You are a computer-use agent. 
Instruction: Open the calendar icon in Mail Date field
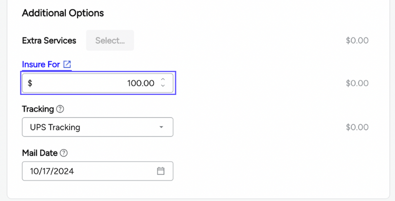pyautogui.click(x=161, y=171)
